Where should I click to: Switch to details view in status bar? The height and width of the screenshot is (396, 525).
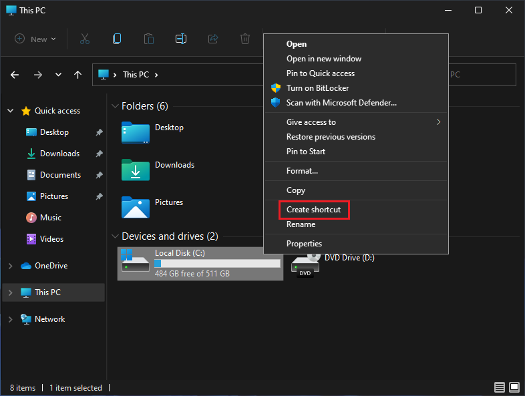coord(499,387)
